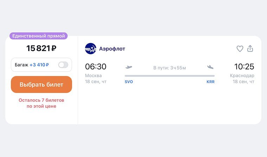Image resolution: width=267 pixels, height=157 pixels.
Task: Click the 10:25 arrival time
Action: tap(244, 67)
